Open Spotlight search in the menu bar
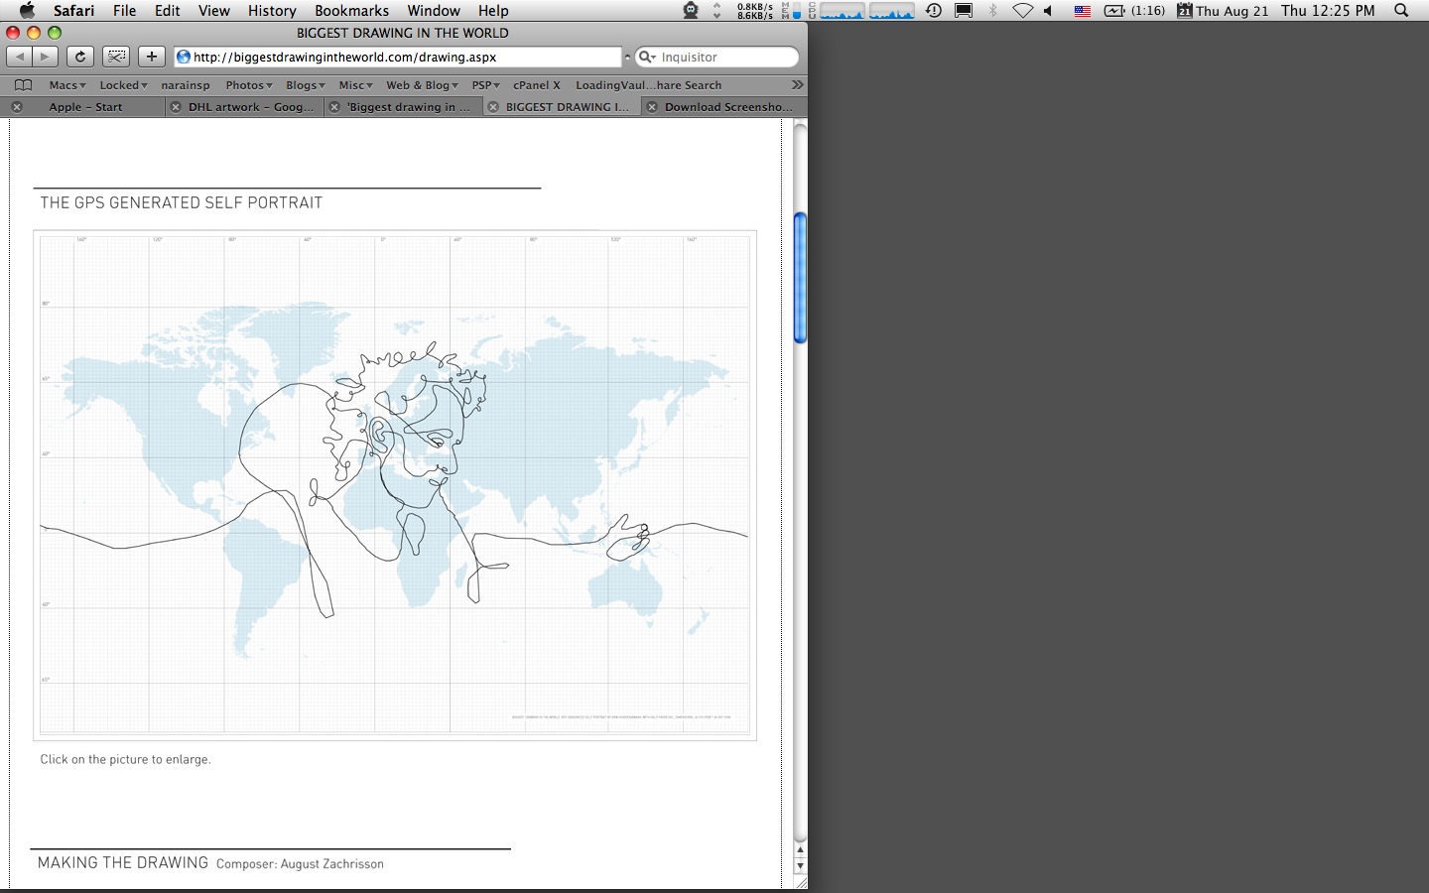1429x893 pixels. click(x=1401, y=11)
